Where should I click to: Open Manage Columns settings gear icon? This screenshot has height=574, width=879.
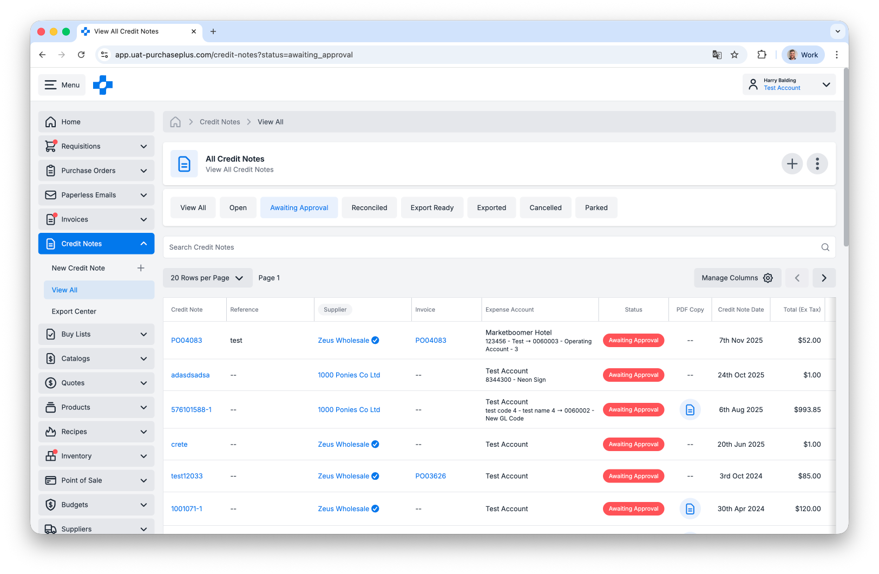768,277
